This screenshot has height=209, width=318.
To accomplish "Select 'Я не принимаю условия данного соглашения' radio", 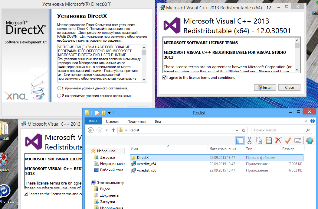I will [x=59, y=95].
